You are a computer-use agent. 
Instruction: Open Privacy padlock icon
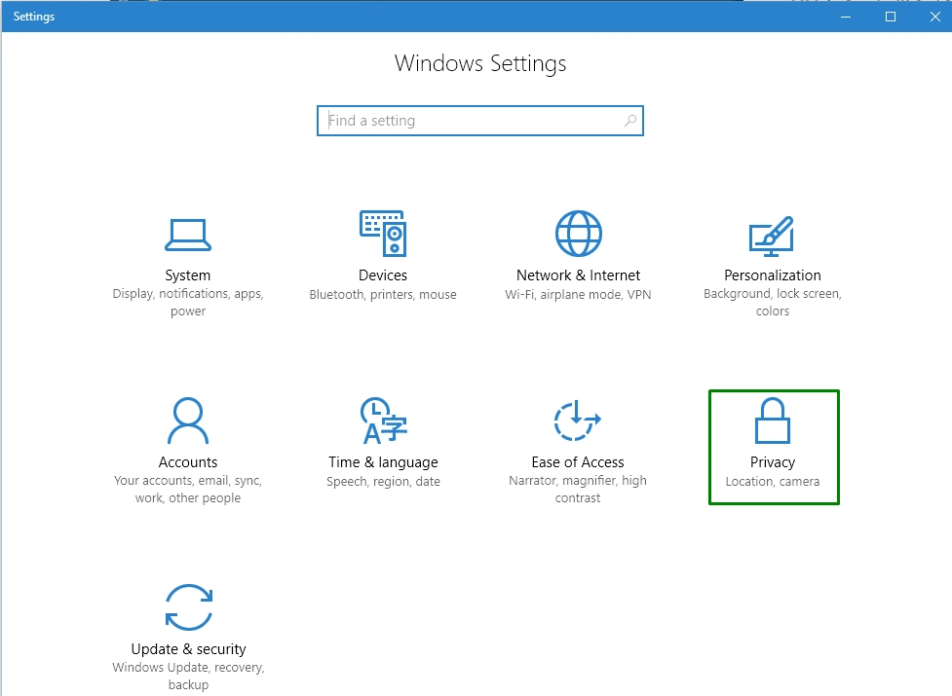click(x=773, y=421)
